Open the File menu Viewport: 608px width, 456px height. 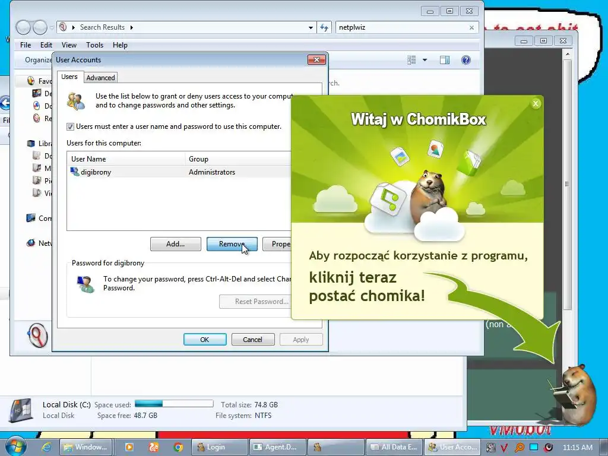(26, 45)
